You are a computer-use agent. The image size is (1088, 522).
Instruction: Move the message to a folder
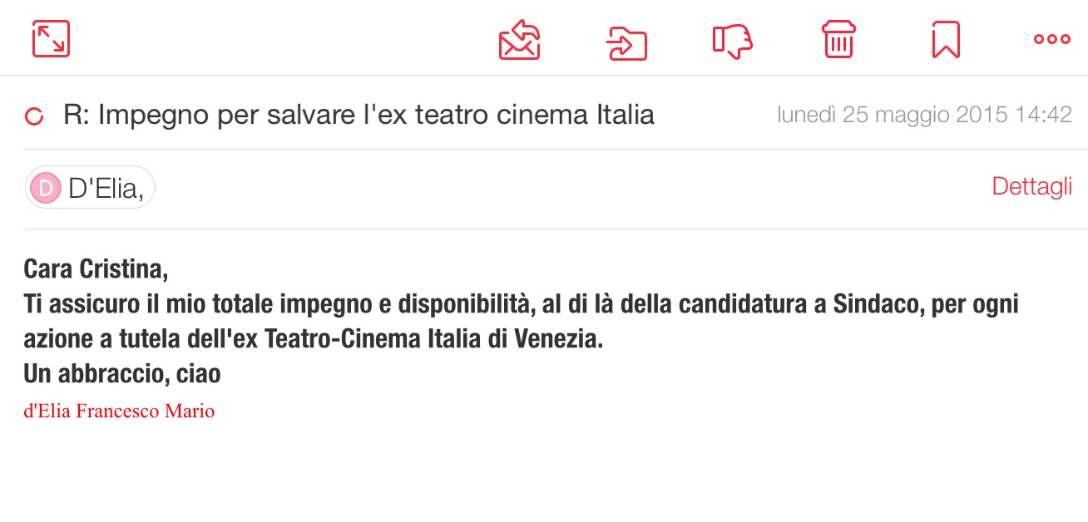pos(626,42)
